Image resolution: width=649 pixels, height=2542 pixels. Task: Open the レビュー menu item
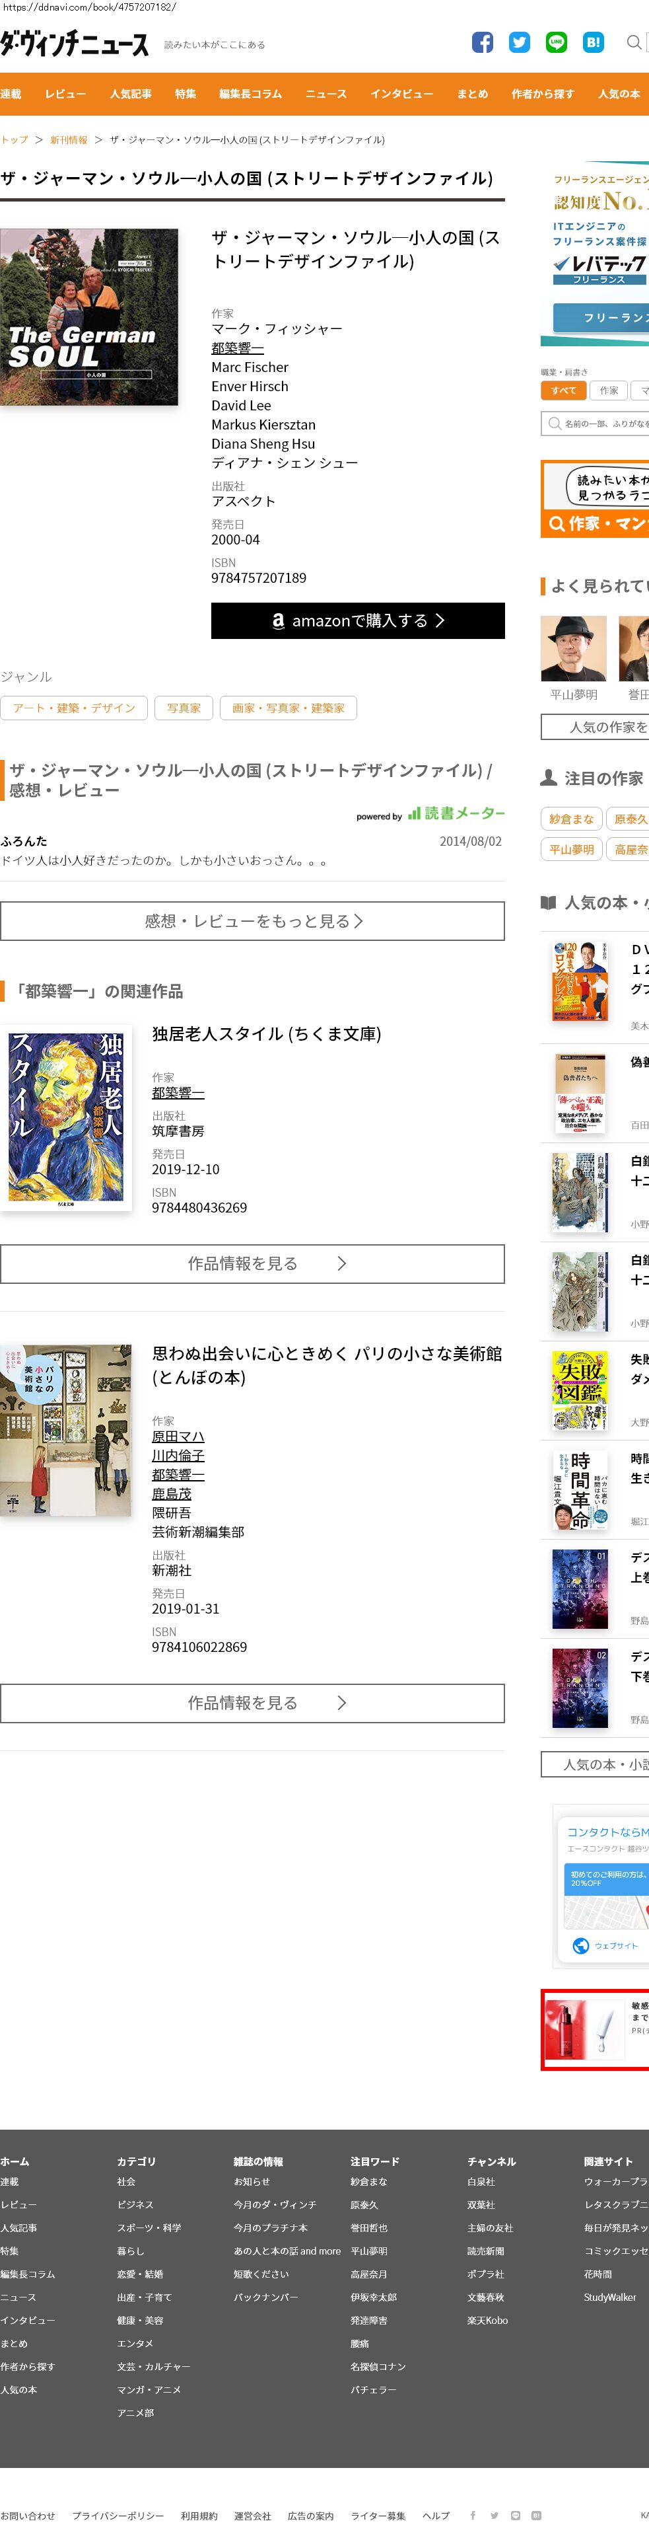coord(65,94)
